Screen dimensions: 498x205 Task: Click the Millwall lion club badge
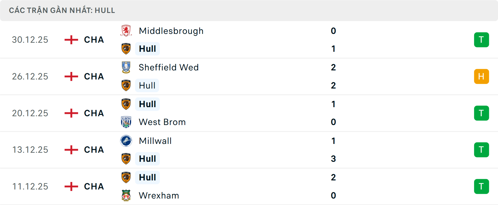pyautogui.click(x=126, y=141)
